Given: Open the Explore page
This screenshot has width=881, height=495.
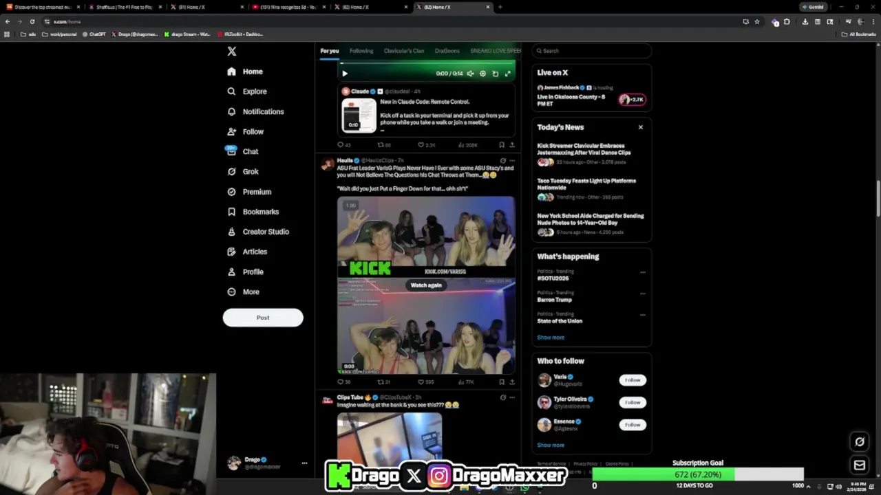Looking at the screenshot, I should [246, 91].
